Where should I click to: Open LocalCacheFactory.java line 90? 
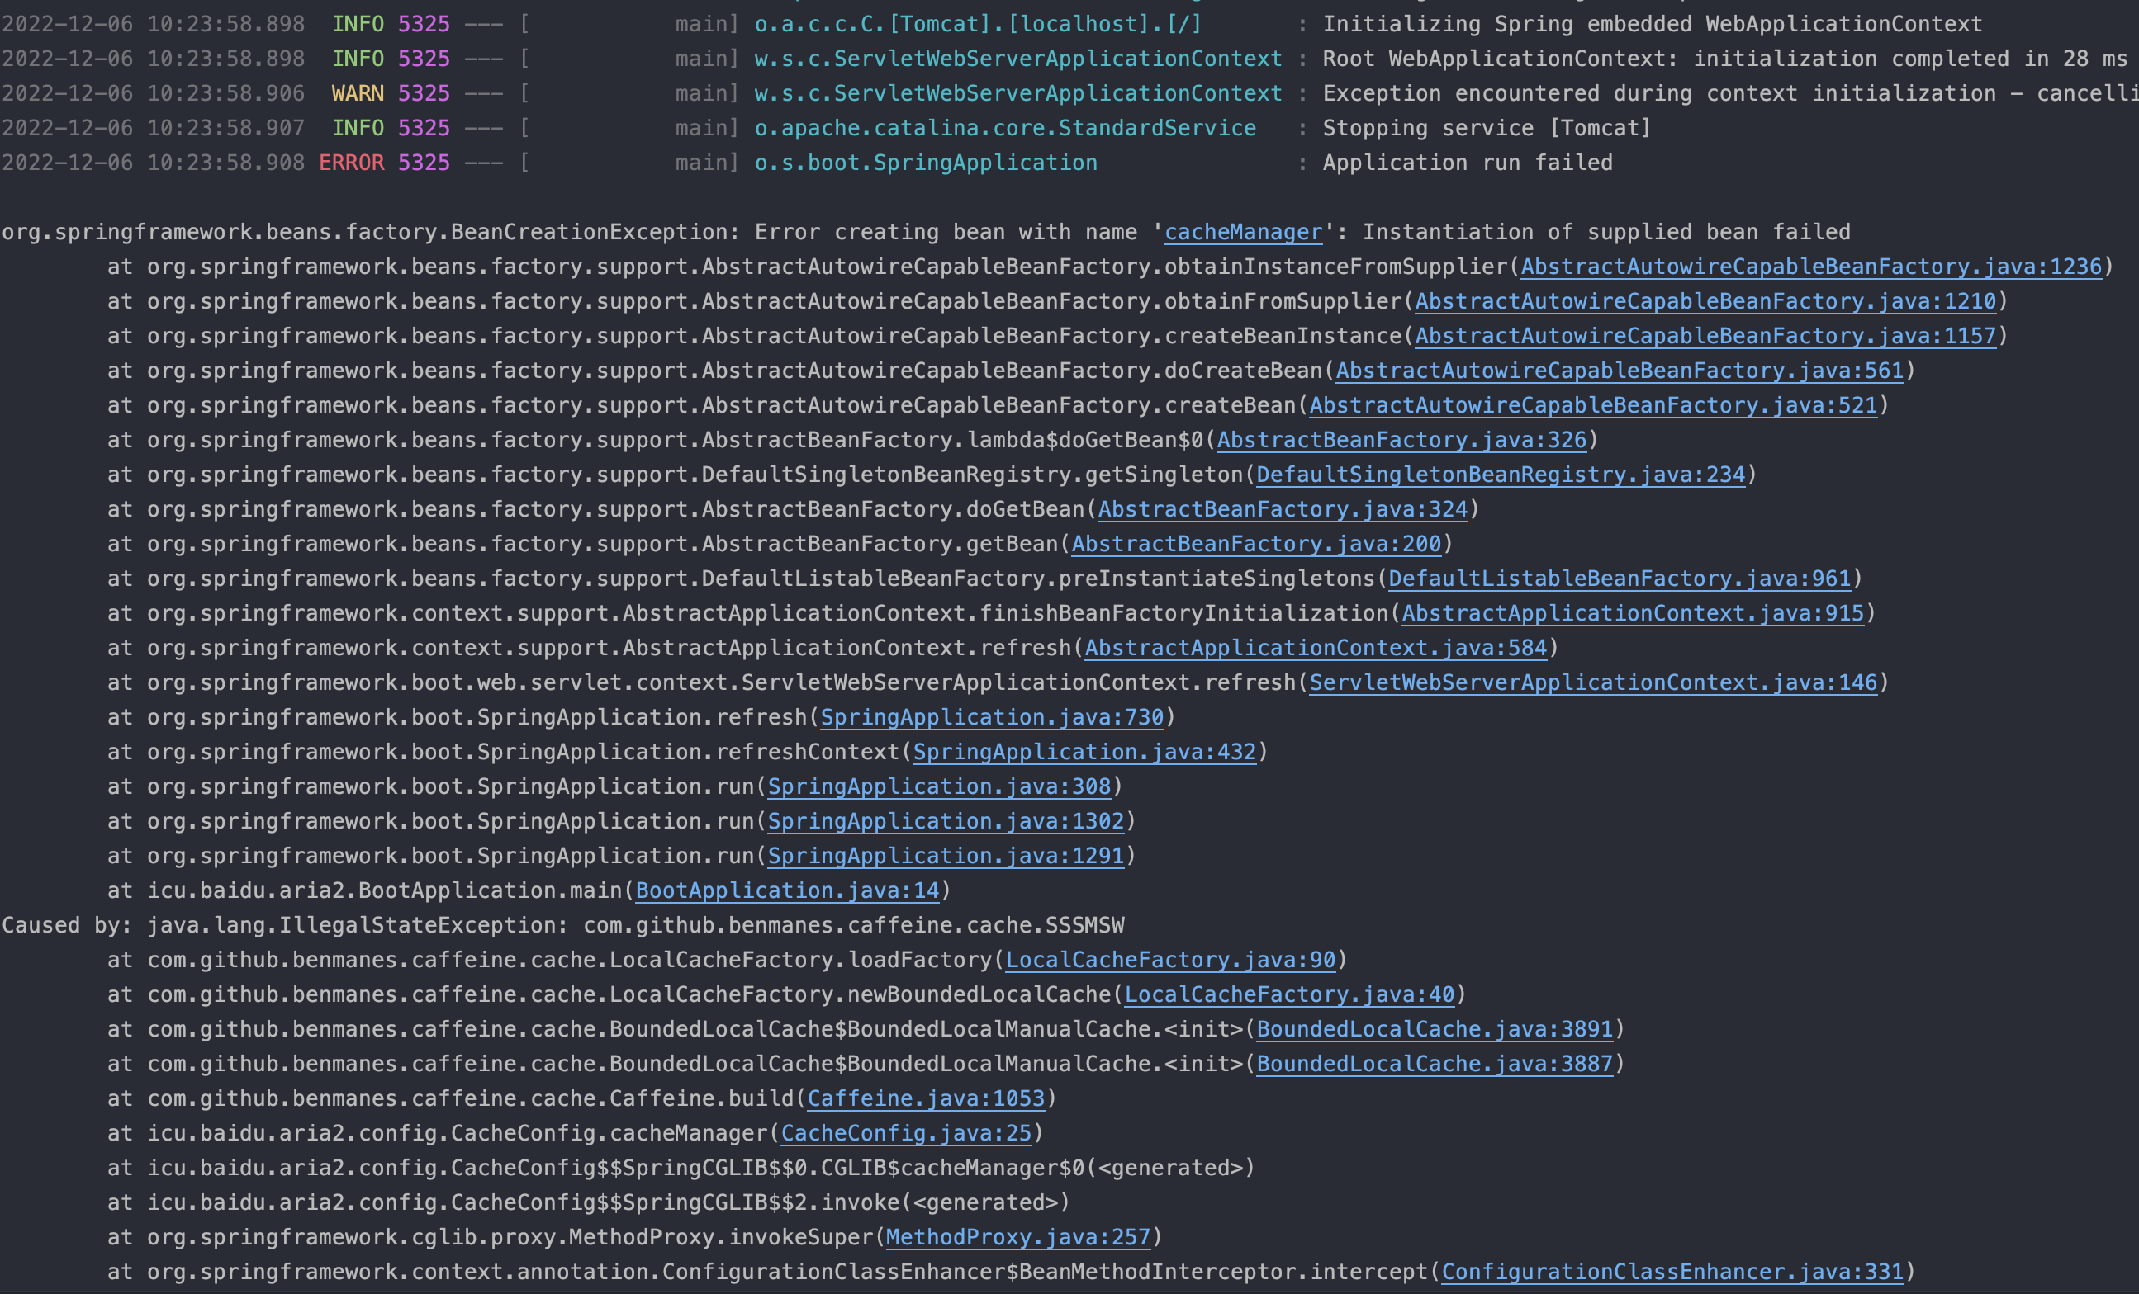pyautogui.click(x=1170, y=959)
